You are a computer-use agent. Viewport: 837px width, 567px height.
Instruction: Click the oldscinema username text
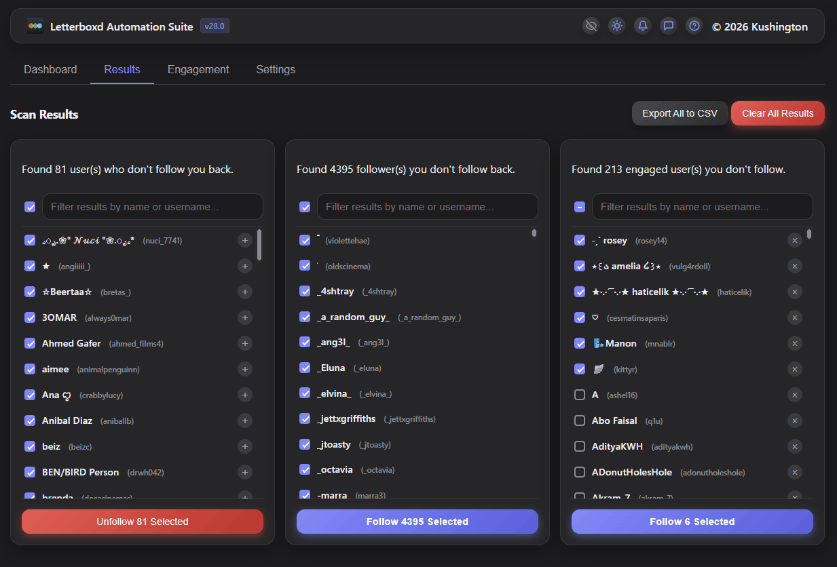coord(348,267)
